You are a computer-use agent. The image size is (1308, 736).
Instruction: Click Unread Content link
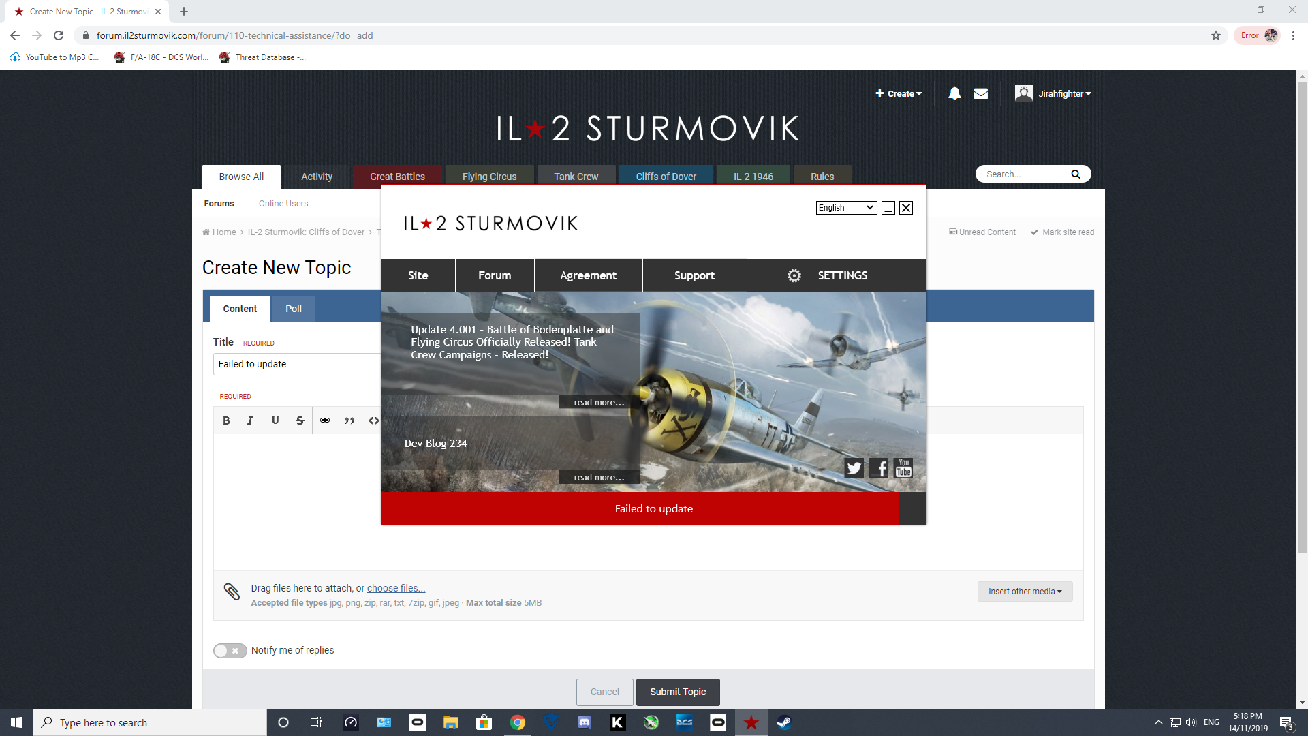point(982,232)
